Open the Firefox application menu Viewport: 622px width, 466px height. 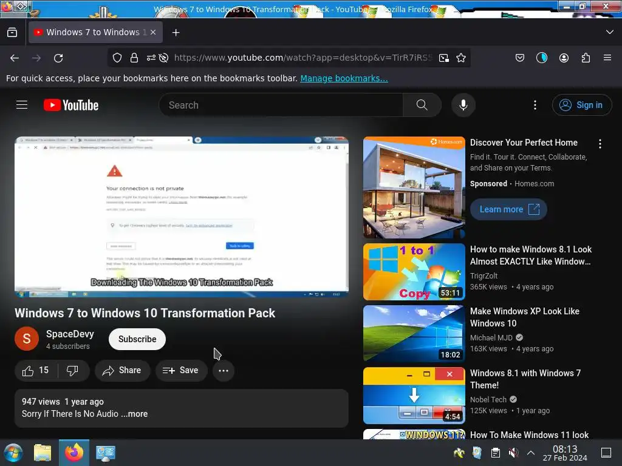(607, 58)
